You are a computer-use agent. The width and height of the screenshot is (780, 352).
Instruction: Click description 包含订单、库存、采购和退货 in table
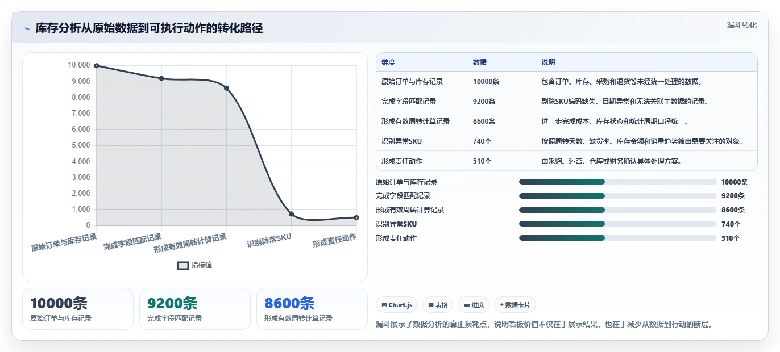click(x=622, y=82)
